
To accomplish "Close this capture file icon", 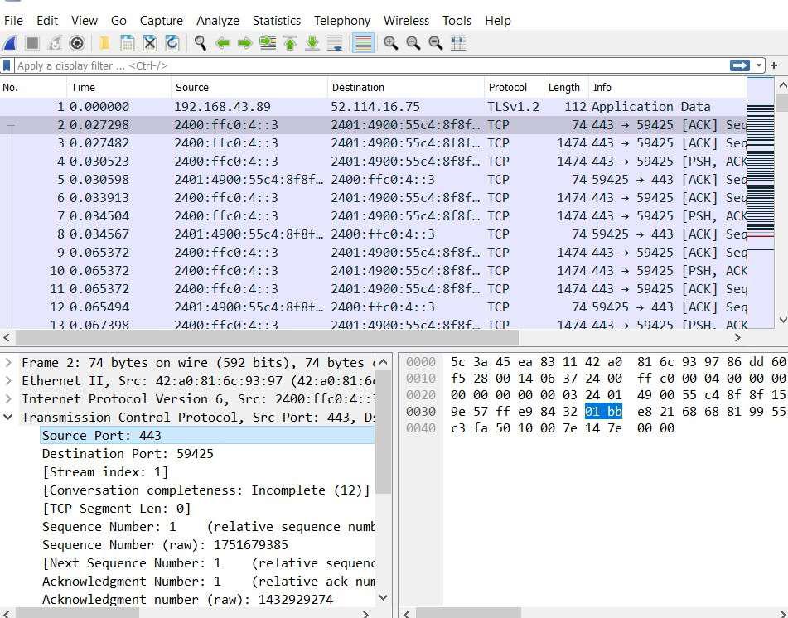I will 150,44.
